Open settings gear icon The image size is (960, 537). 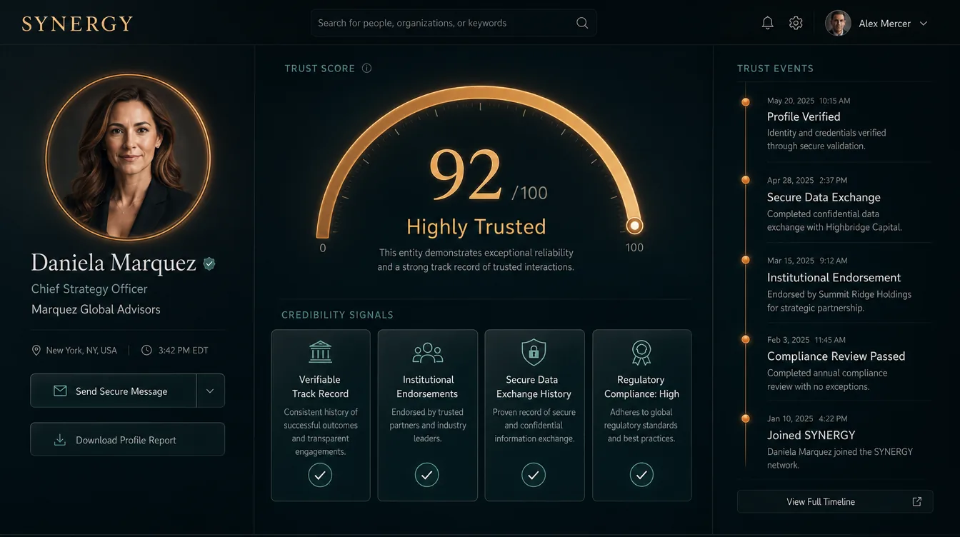[796, 23]
